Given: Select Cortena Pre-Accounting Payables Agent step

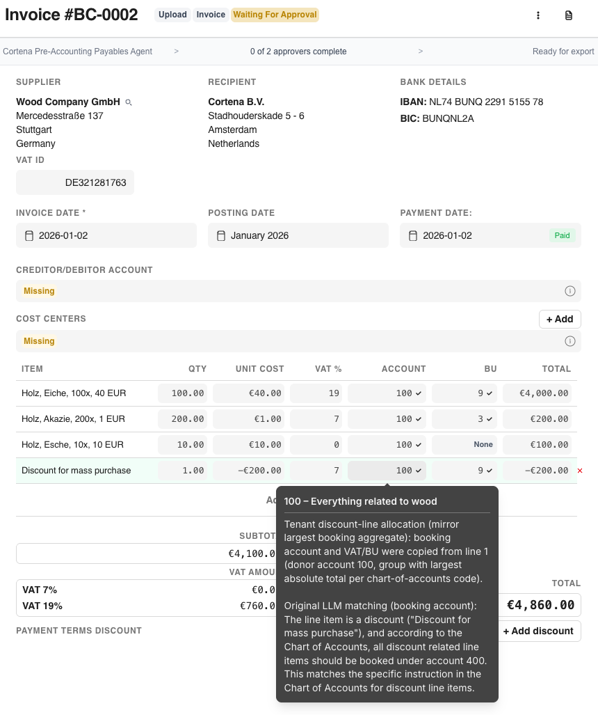Looking at the screenshot, I should coord(77,52).
